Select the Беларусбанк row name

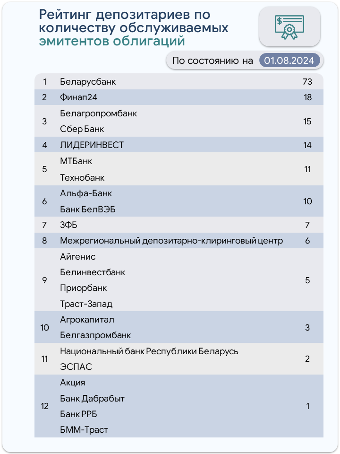[x=88, y=82]
